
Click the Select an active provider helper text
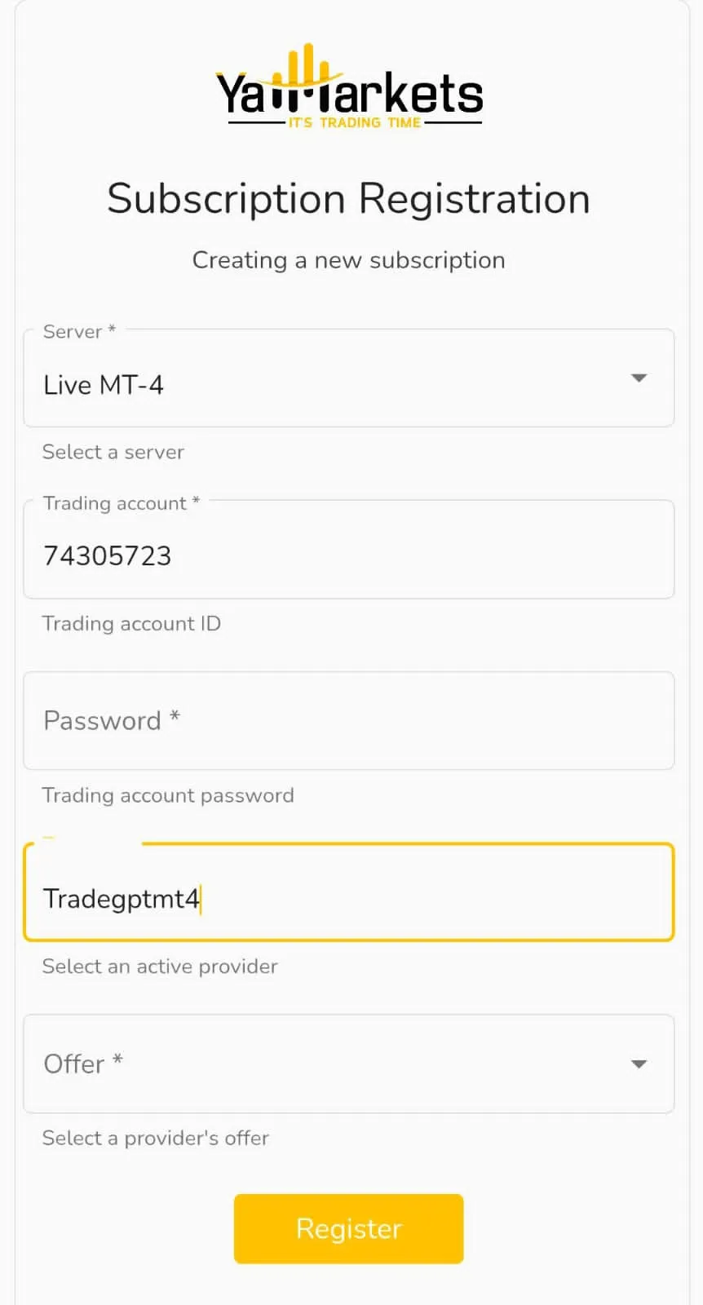(159, 967)
